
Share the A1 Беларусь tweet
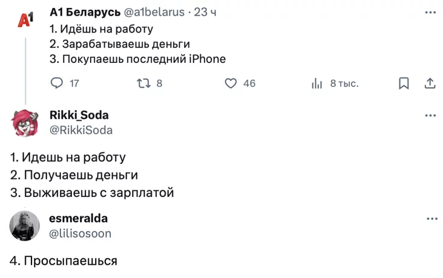(430, 83)
